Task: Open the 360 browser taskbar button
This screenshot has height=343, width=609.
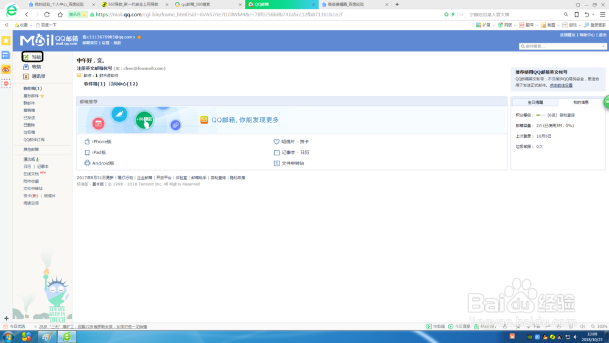Action: click(x=67, y=337)
